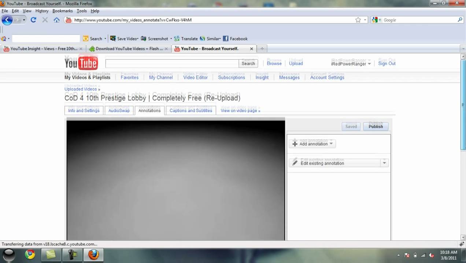Viewport: 466px width, 263px height.
Task: Go to Favorites in navigation bar
Action: pyautogui.click(x=130, y=77)
